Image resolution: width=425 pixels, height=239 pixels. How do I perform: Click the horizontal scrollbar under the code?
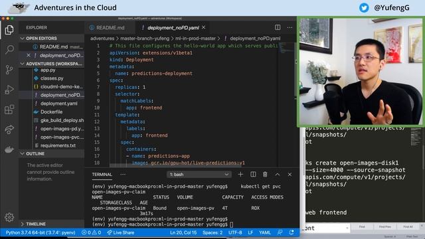[175, 165]
